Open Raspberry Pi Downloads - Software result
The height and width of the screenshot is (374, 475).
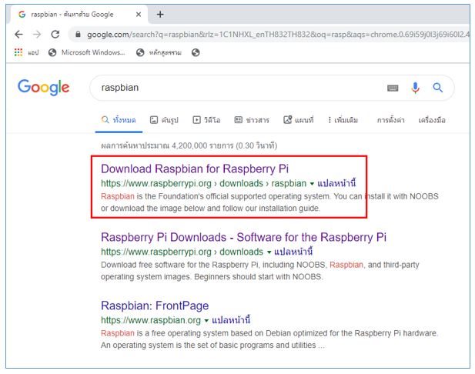tap(243, 237)
